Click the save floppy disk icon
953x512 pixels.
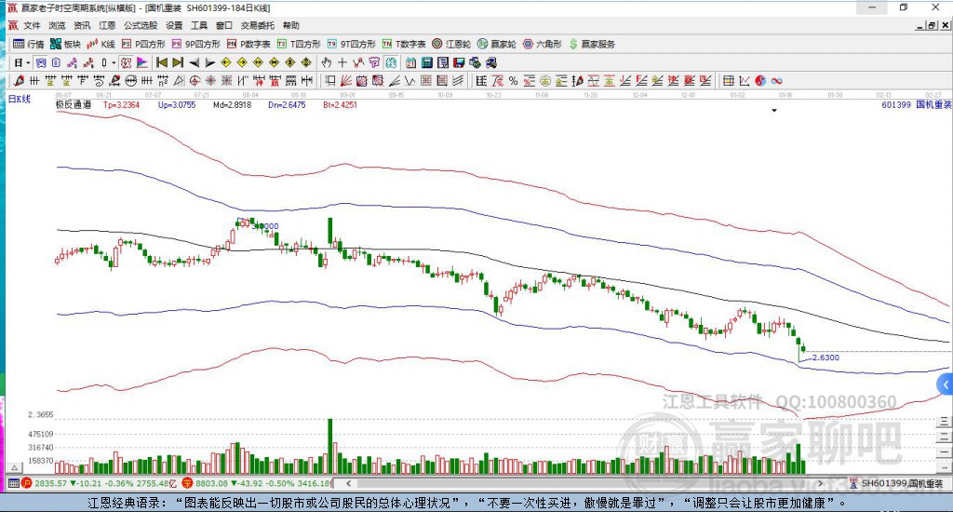[459, 62]
